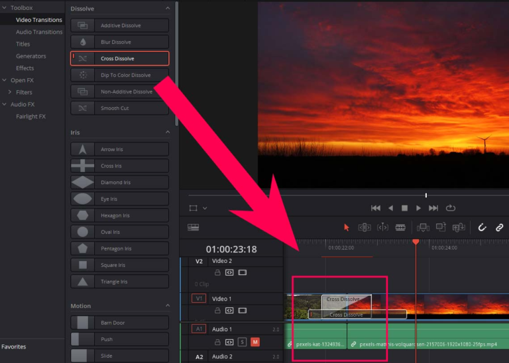Select Slide transition
The image size is (509, 363).
point(119,356)
